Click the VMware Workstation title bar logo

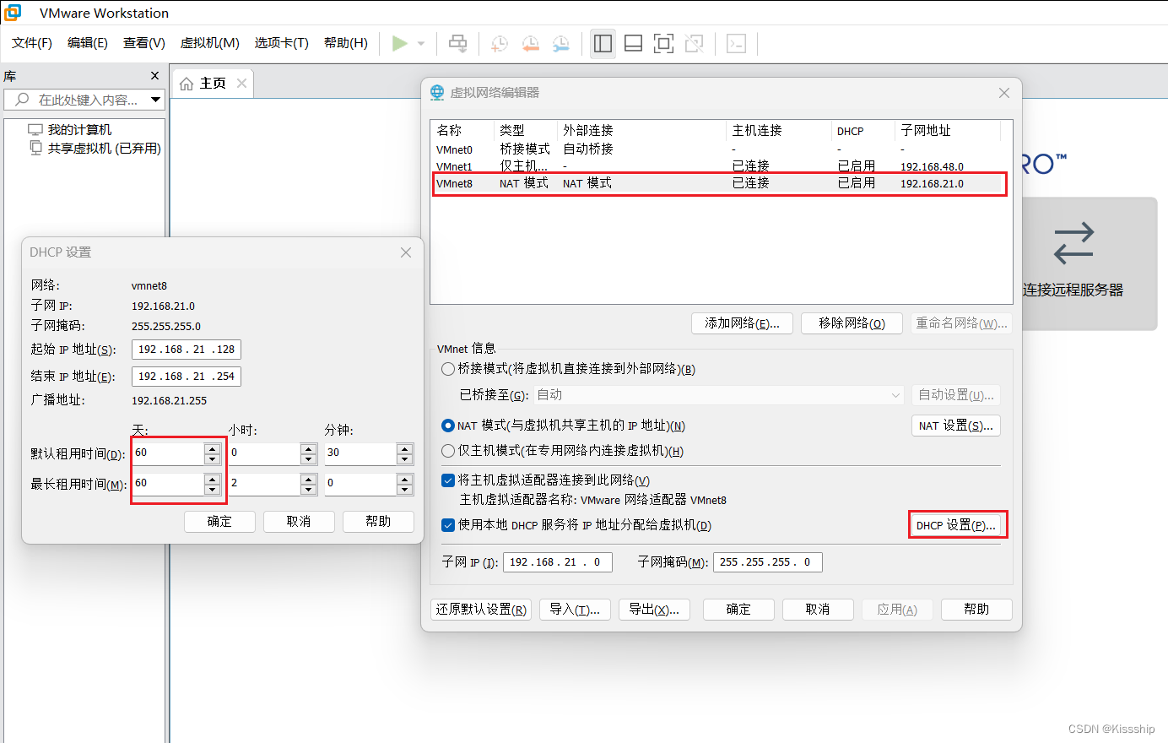tap(13, 13)
